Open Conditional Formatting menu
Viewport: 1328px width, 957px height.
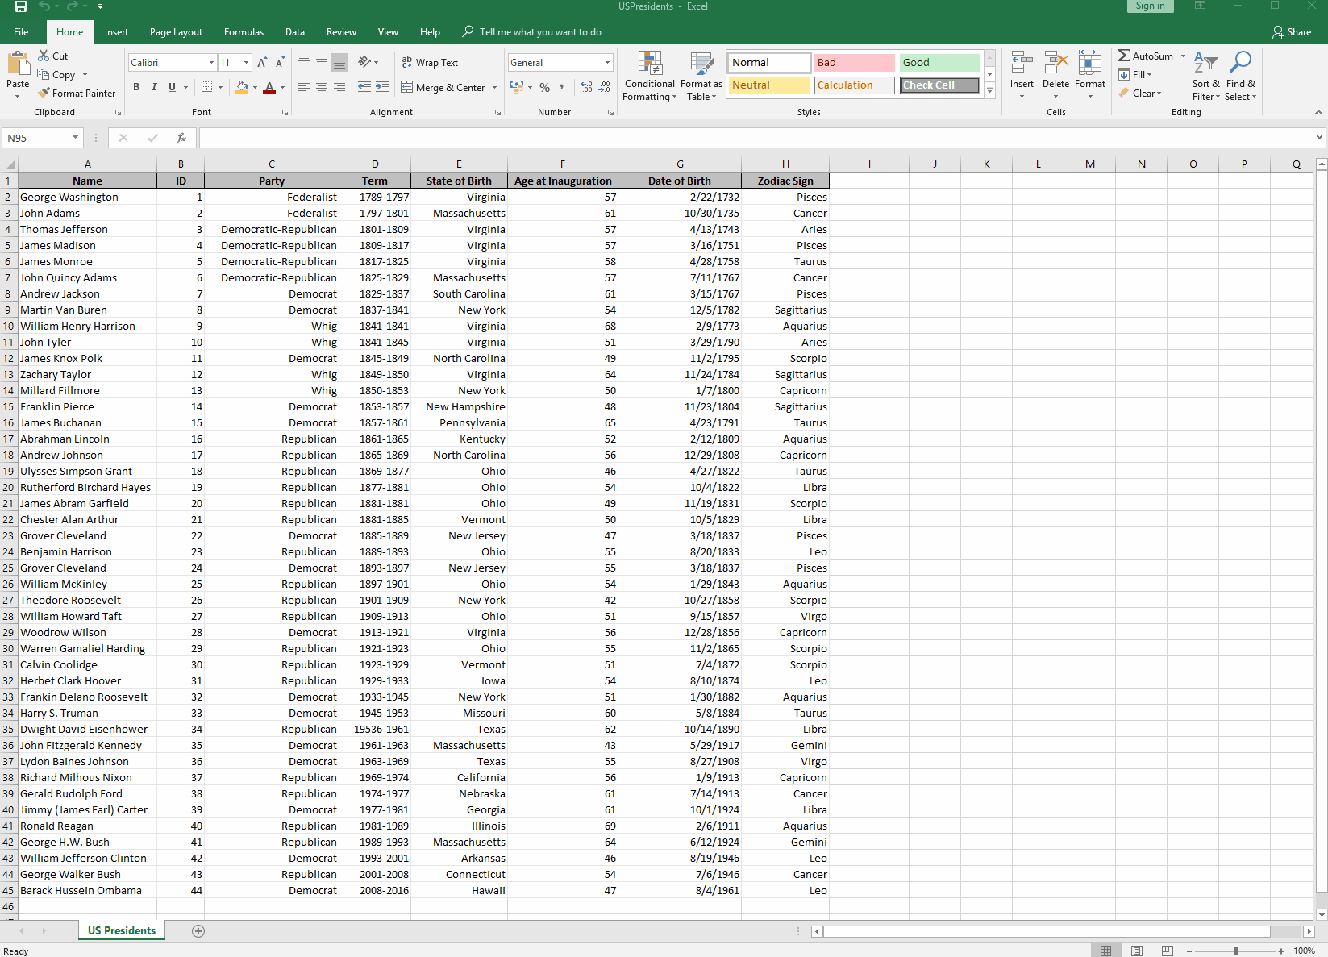pyautogui.click(x=650, y=76)
